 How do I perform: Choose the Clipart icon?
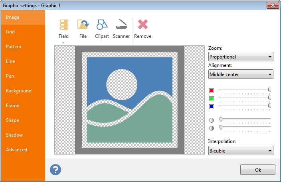coord(102,25)
